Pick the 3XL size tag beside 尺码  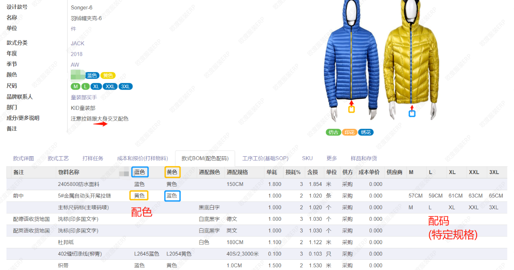click(x=125, y=87)
